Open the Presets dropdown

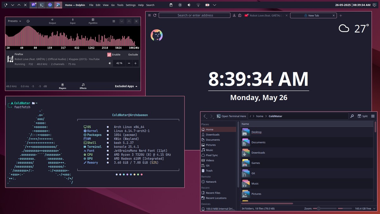pos(14,21)
